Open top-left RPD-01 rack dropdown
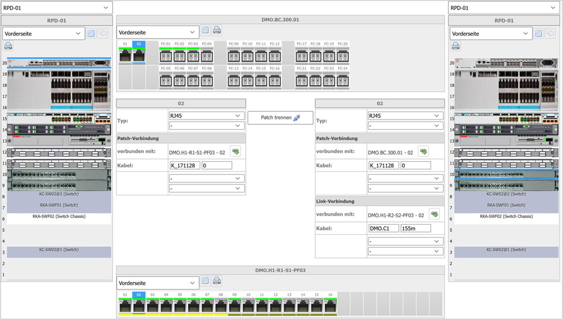This screenshot has width=563, height=320. click(57, 7)
